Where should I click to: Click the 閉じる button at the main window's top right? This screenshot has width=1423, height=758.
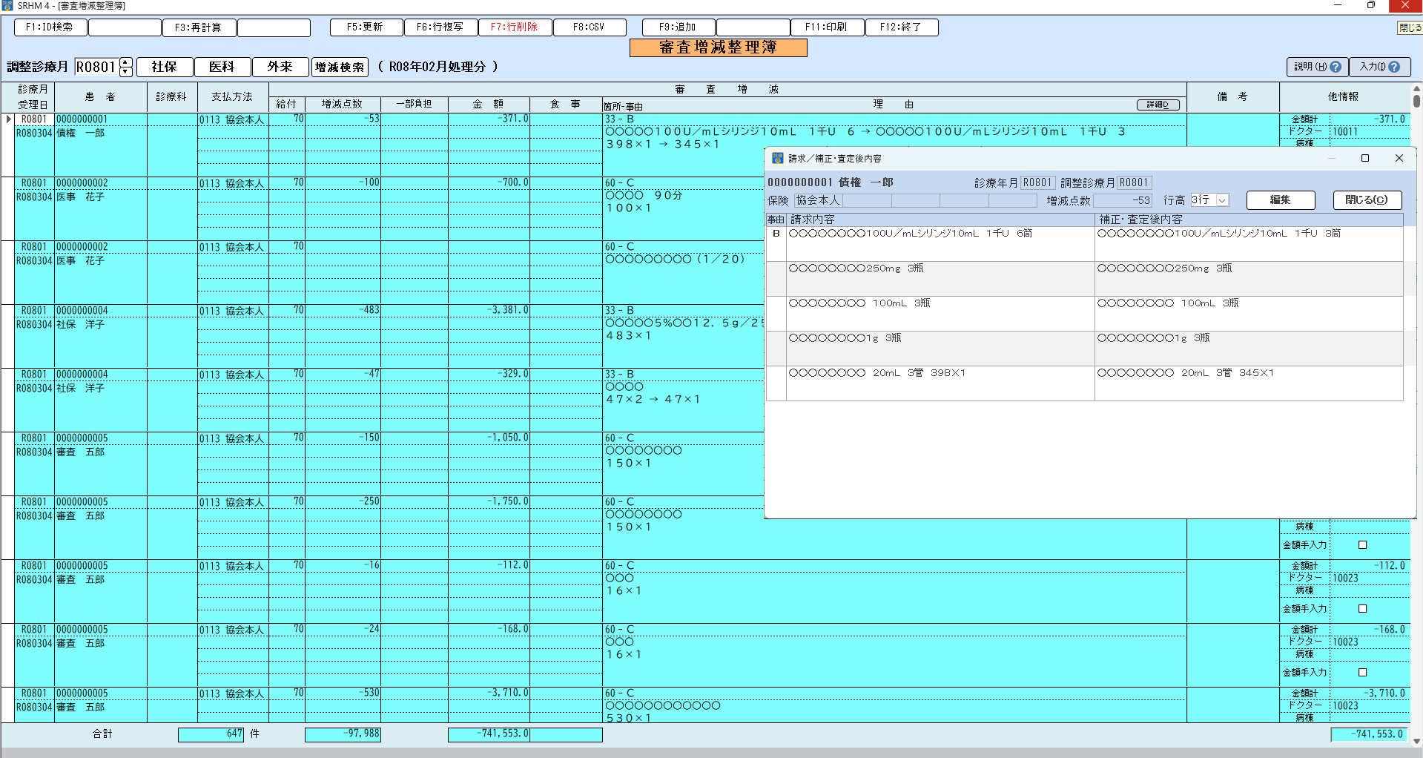(1410, 27)
